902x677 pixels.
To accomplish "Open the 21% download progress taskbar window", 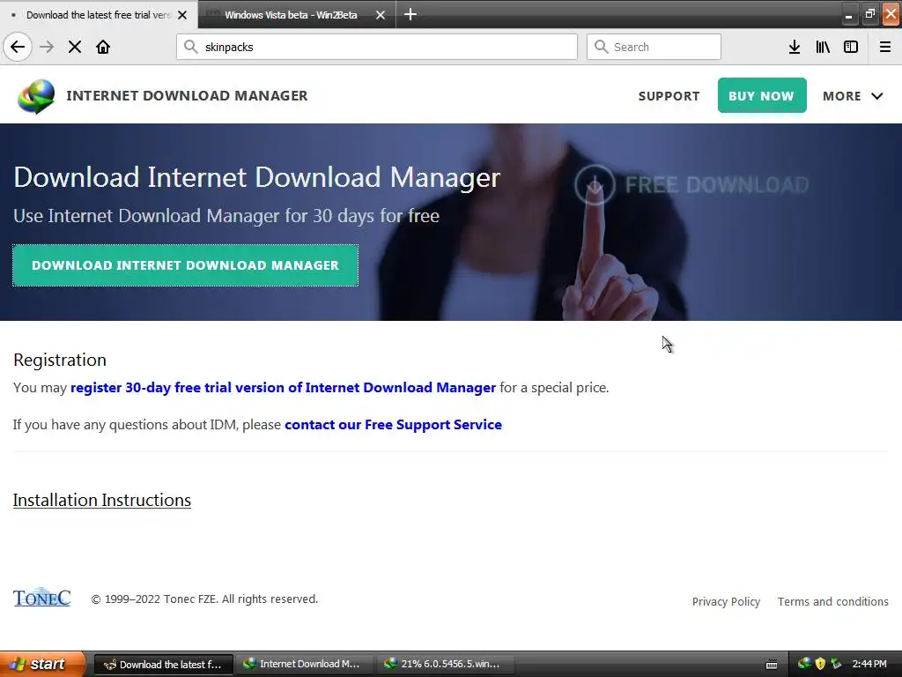I will point(445,665).
